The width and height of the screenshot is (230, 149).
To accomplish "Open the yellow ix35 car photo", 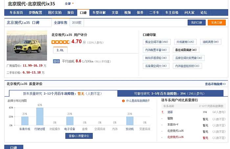I will (x=27, y=46).
